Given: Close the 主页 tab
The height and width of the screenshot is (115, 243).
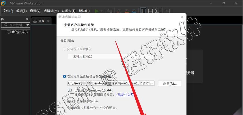Looking at the screenshot, I should 48,21.
